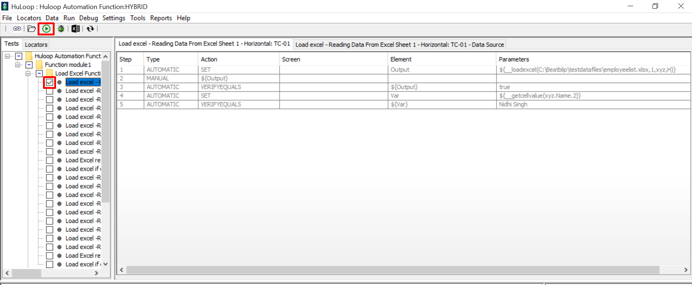Click the tree panel scroll down arrow
The width and height of the screenshot is (692, 285).
pos(106,264)
